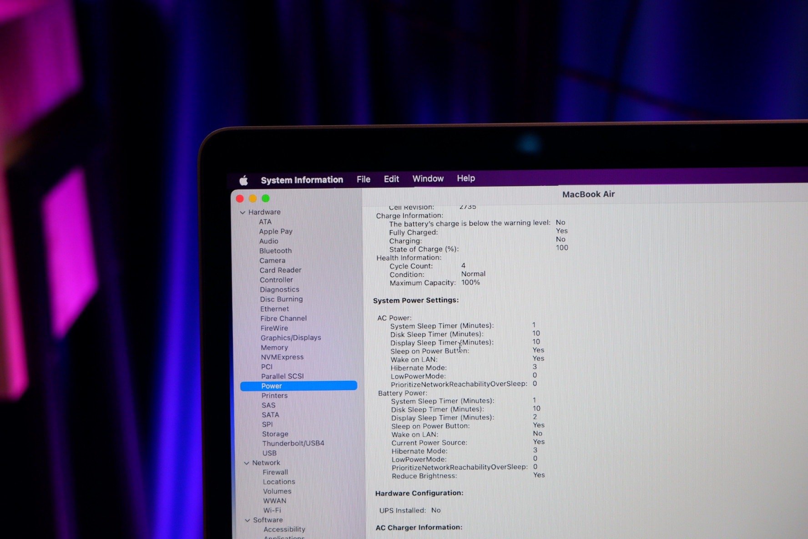Select Printers in the sidebar
The height and width of the screenshot is (539, 808).
click(x=274, y=396)
